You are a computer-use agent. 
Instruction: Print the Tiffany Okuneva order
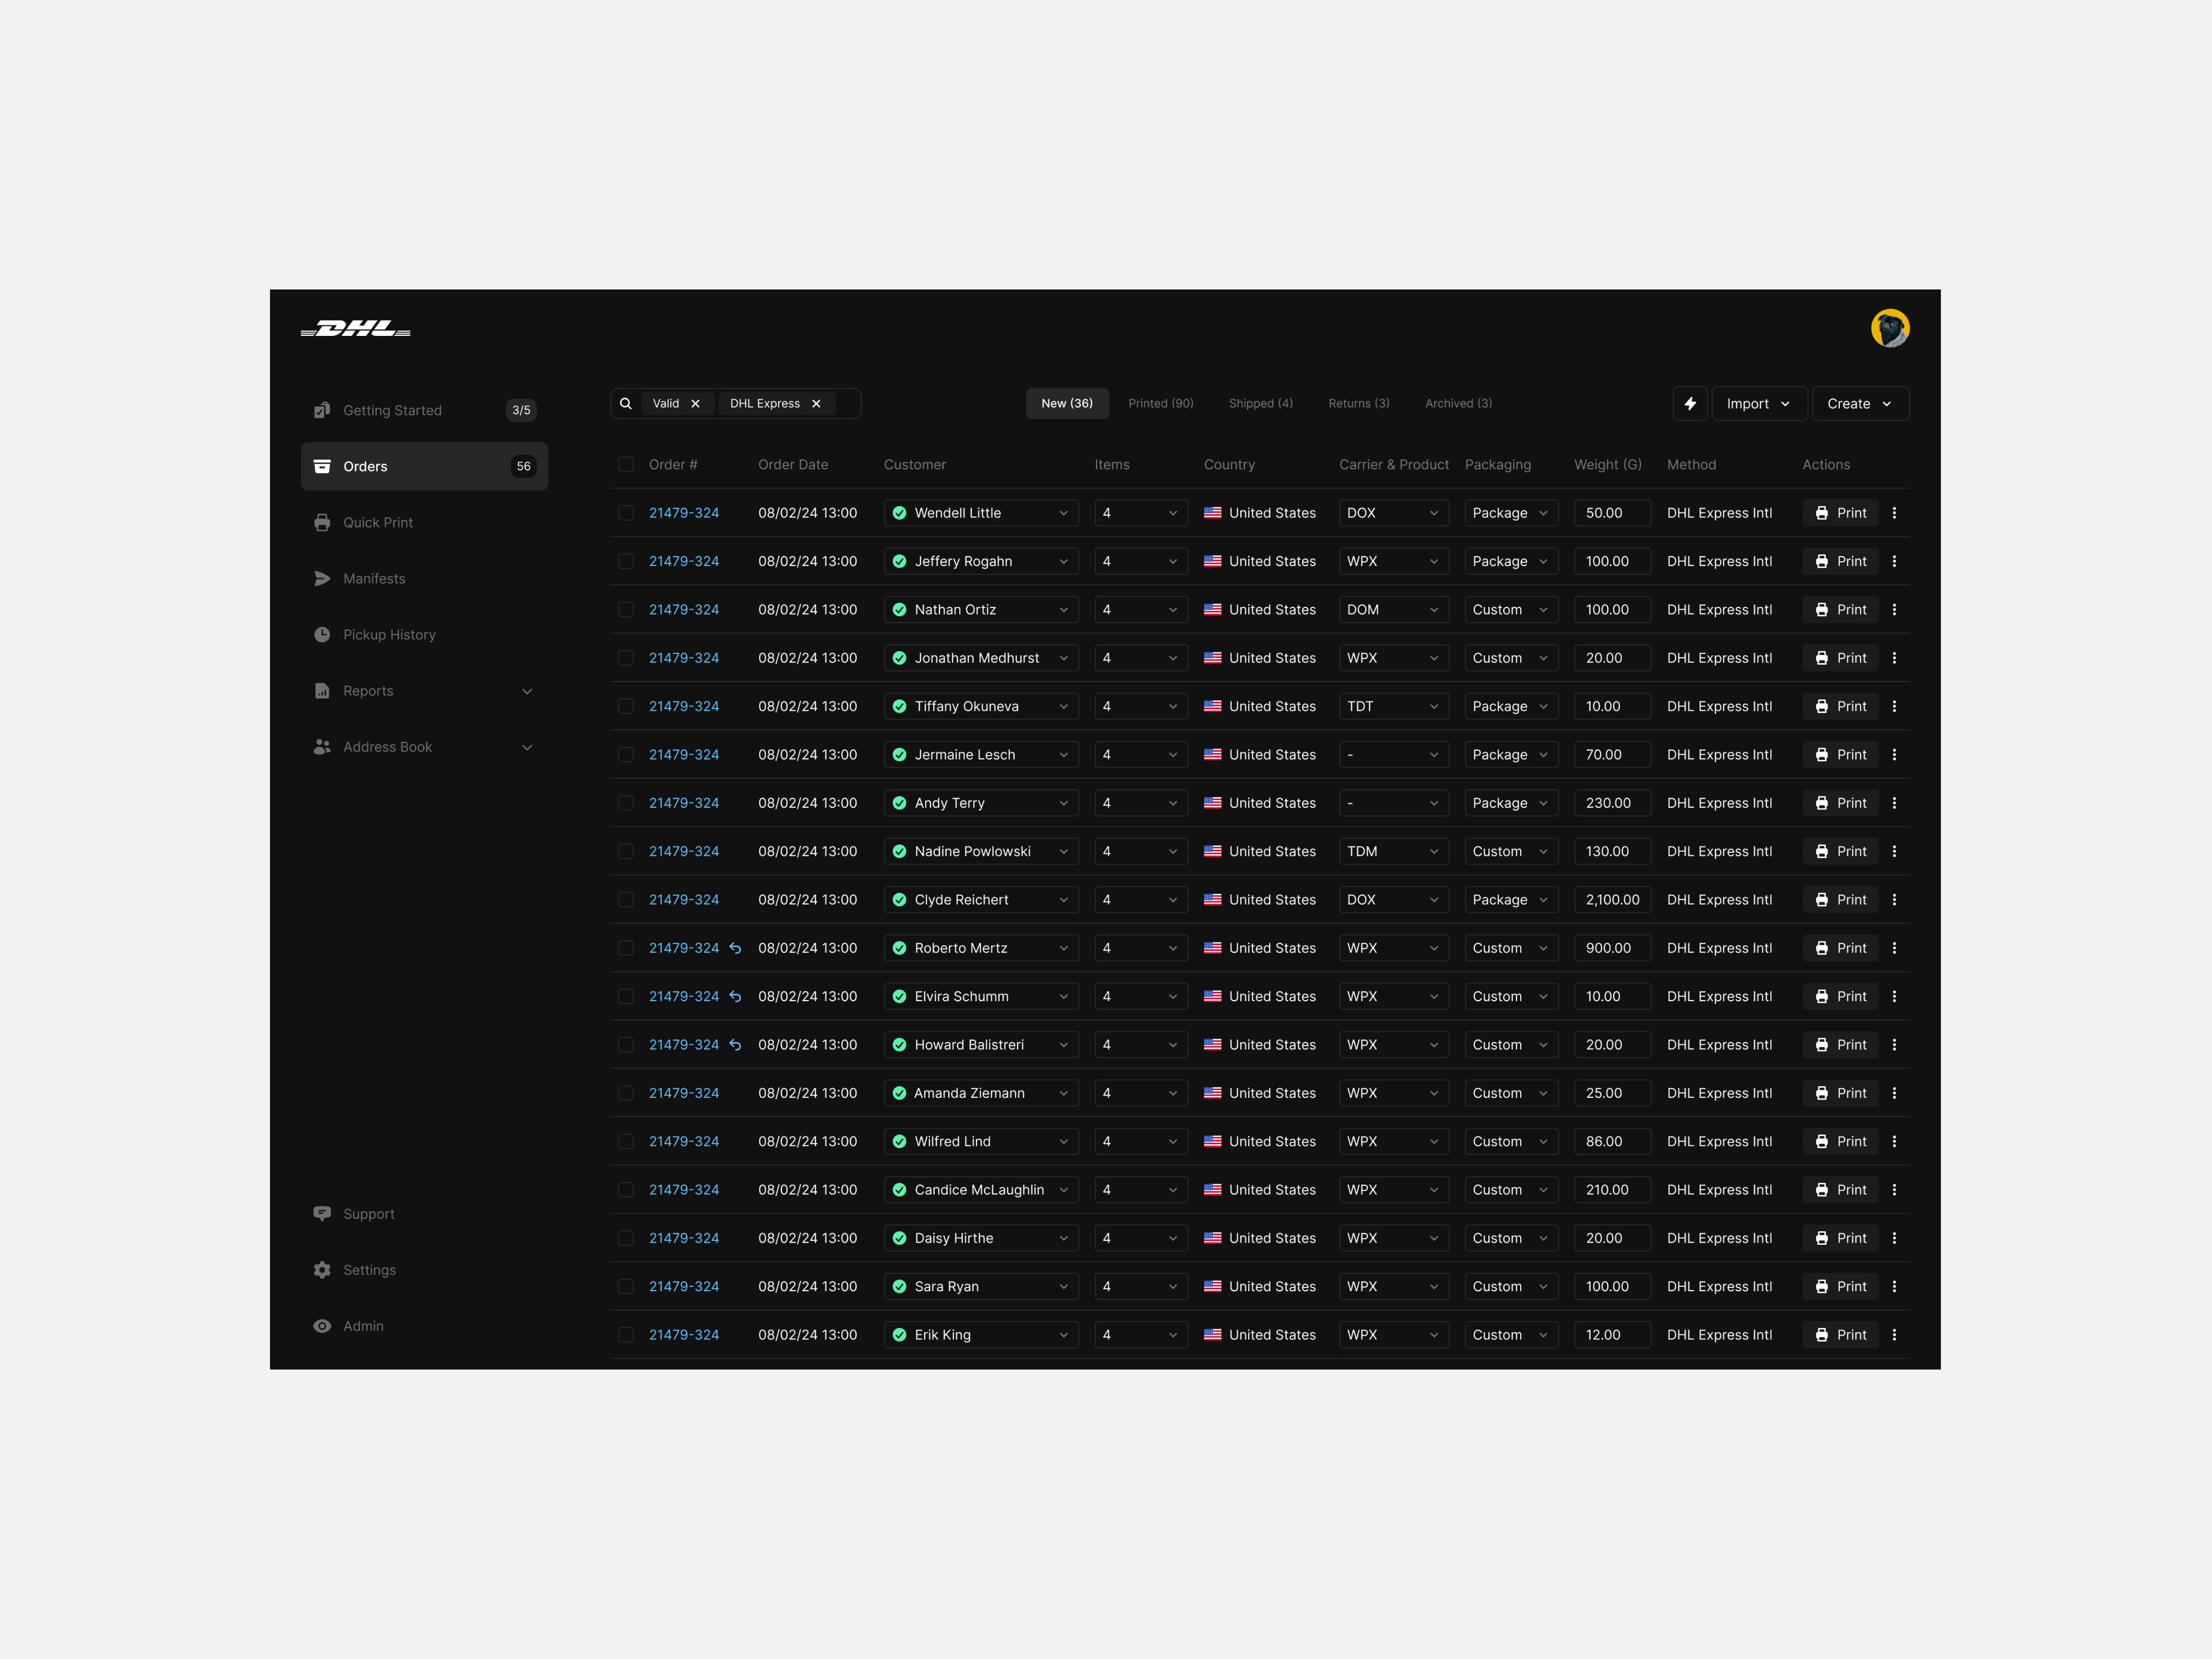1840,706
